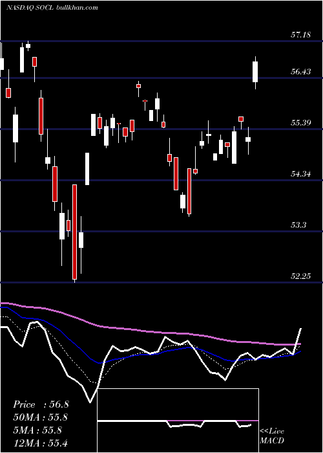The height and width of the screenshot is (453, 323).
Task: Click the 55.39 price level label
Action: point(301,123)
